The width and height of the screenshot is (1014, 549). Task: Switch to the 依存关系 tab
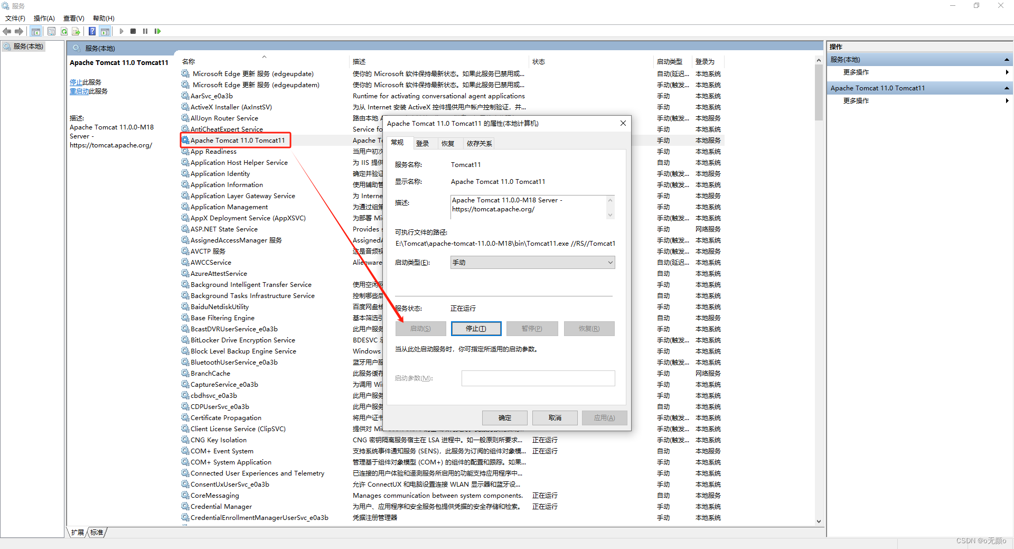[480, 143]
